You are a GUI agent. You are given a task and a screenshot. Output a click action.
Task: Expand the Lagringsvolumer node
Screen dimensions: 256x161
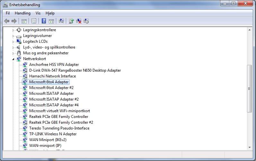coord(13,36)
